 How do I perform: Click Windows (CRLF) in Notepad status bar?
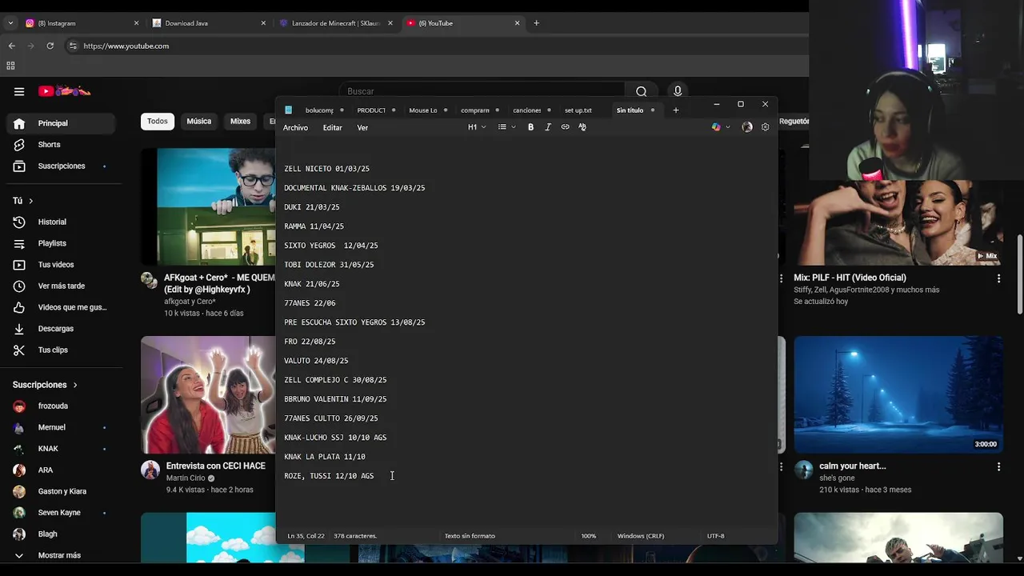tap(641, 536)
